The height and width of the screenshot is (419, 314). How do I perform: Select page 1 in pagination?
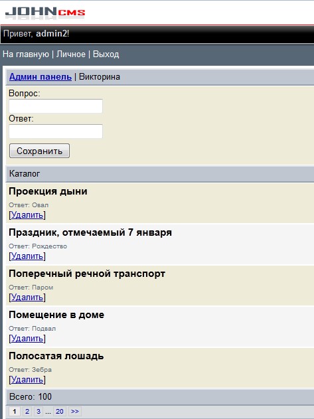[15, 411]
